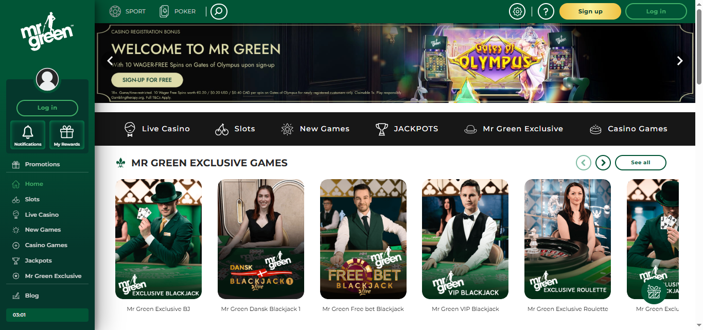Click the bowler hat icon for Mr Green Exclusive
703x330 pixels.
click(470, 129)
